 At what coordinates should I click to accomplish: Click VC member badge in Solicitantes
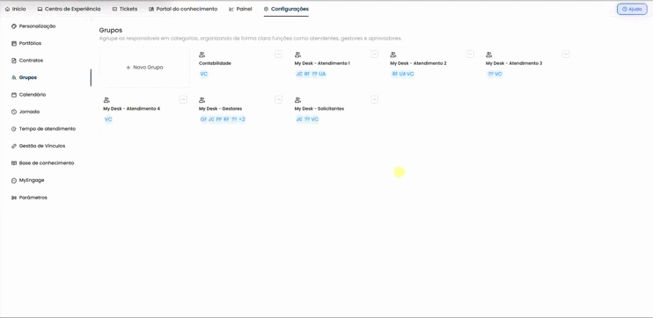315,119
